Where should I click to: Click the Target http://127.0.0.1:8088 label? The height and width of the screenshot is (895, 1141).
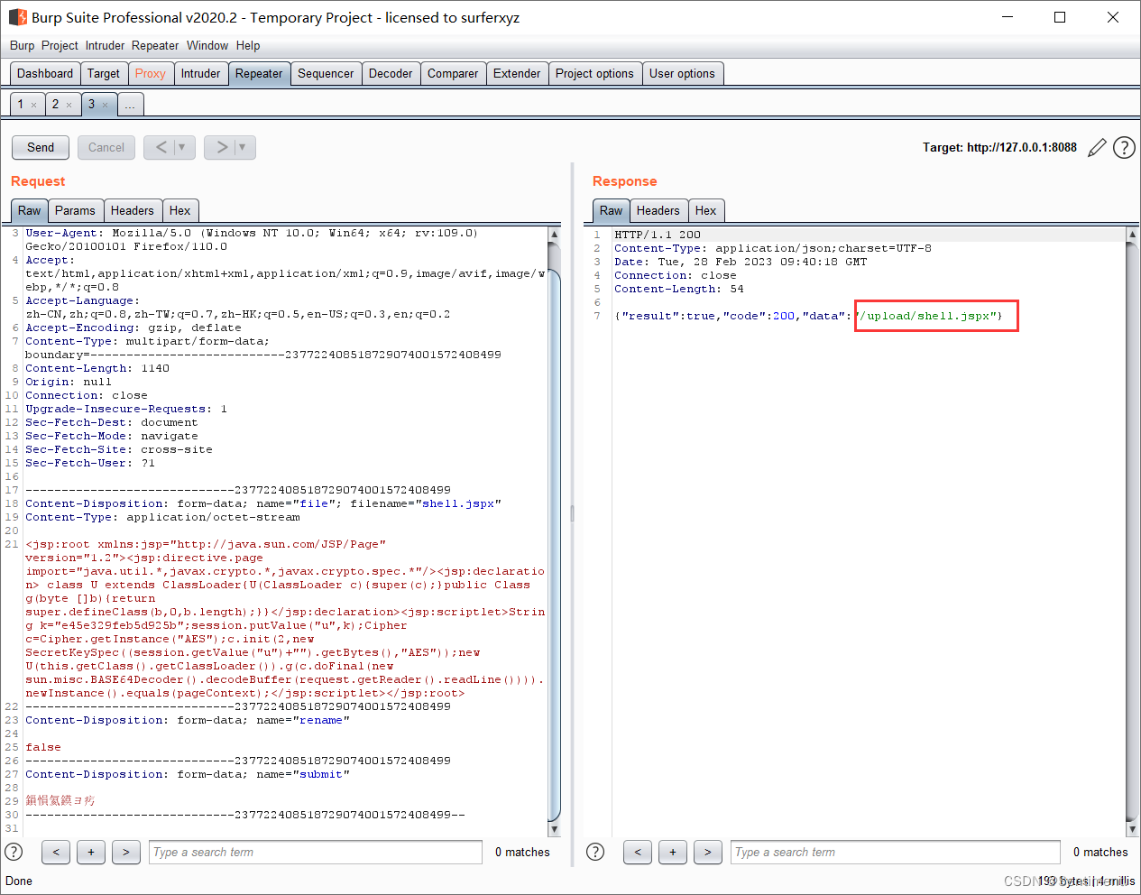click(999, 148)
